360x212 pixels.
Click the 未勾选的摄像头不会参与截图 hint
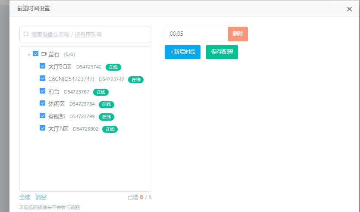(x=49, y=207)
